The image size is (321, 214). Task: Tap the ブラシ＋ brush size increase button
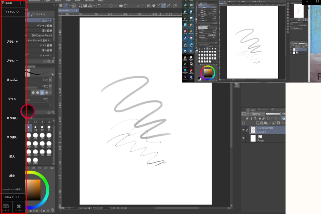click(x=12, y=42)
